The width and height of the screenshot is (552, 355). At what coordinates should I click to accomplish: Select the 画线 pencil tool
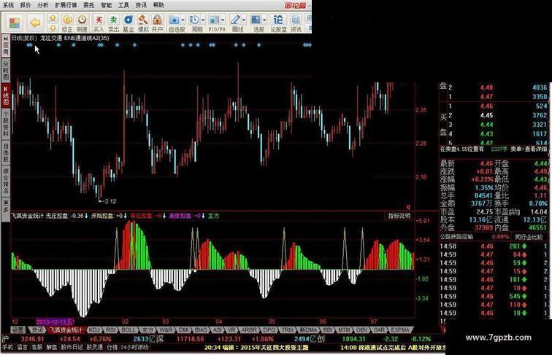click(235, 20)
